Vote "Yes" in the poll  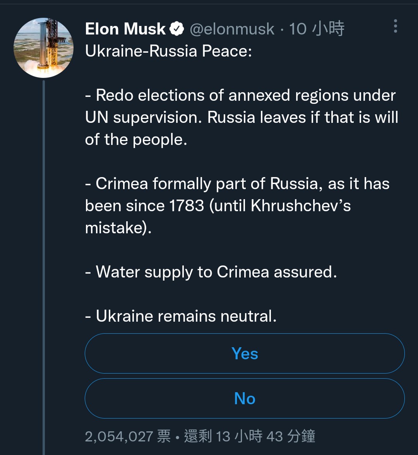coord(245,353)
